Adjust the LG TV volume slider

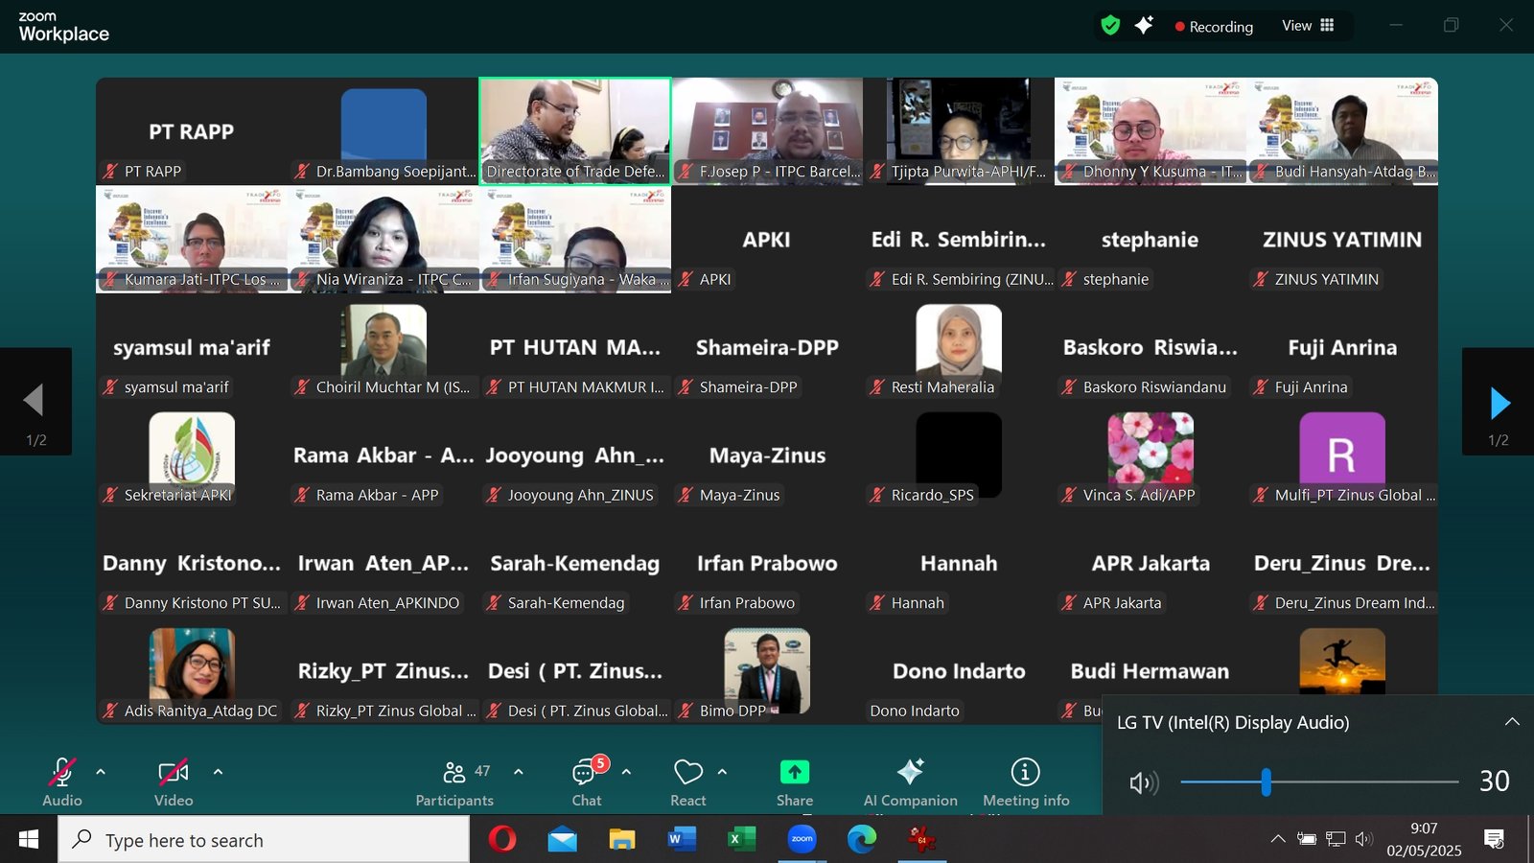(1319, 782)
